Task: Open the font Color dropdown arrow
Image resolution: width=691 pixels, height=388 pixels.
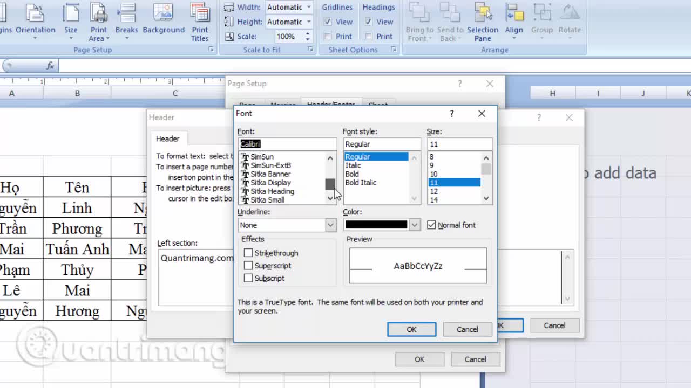Action: coord(414,225)
